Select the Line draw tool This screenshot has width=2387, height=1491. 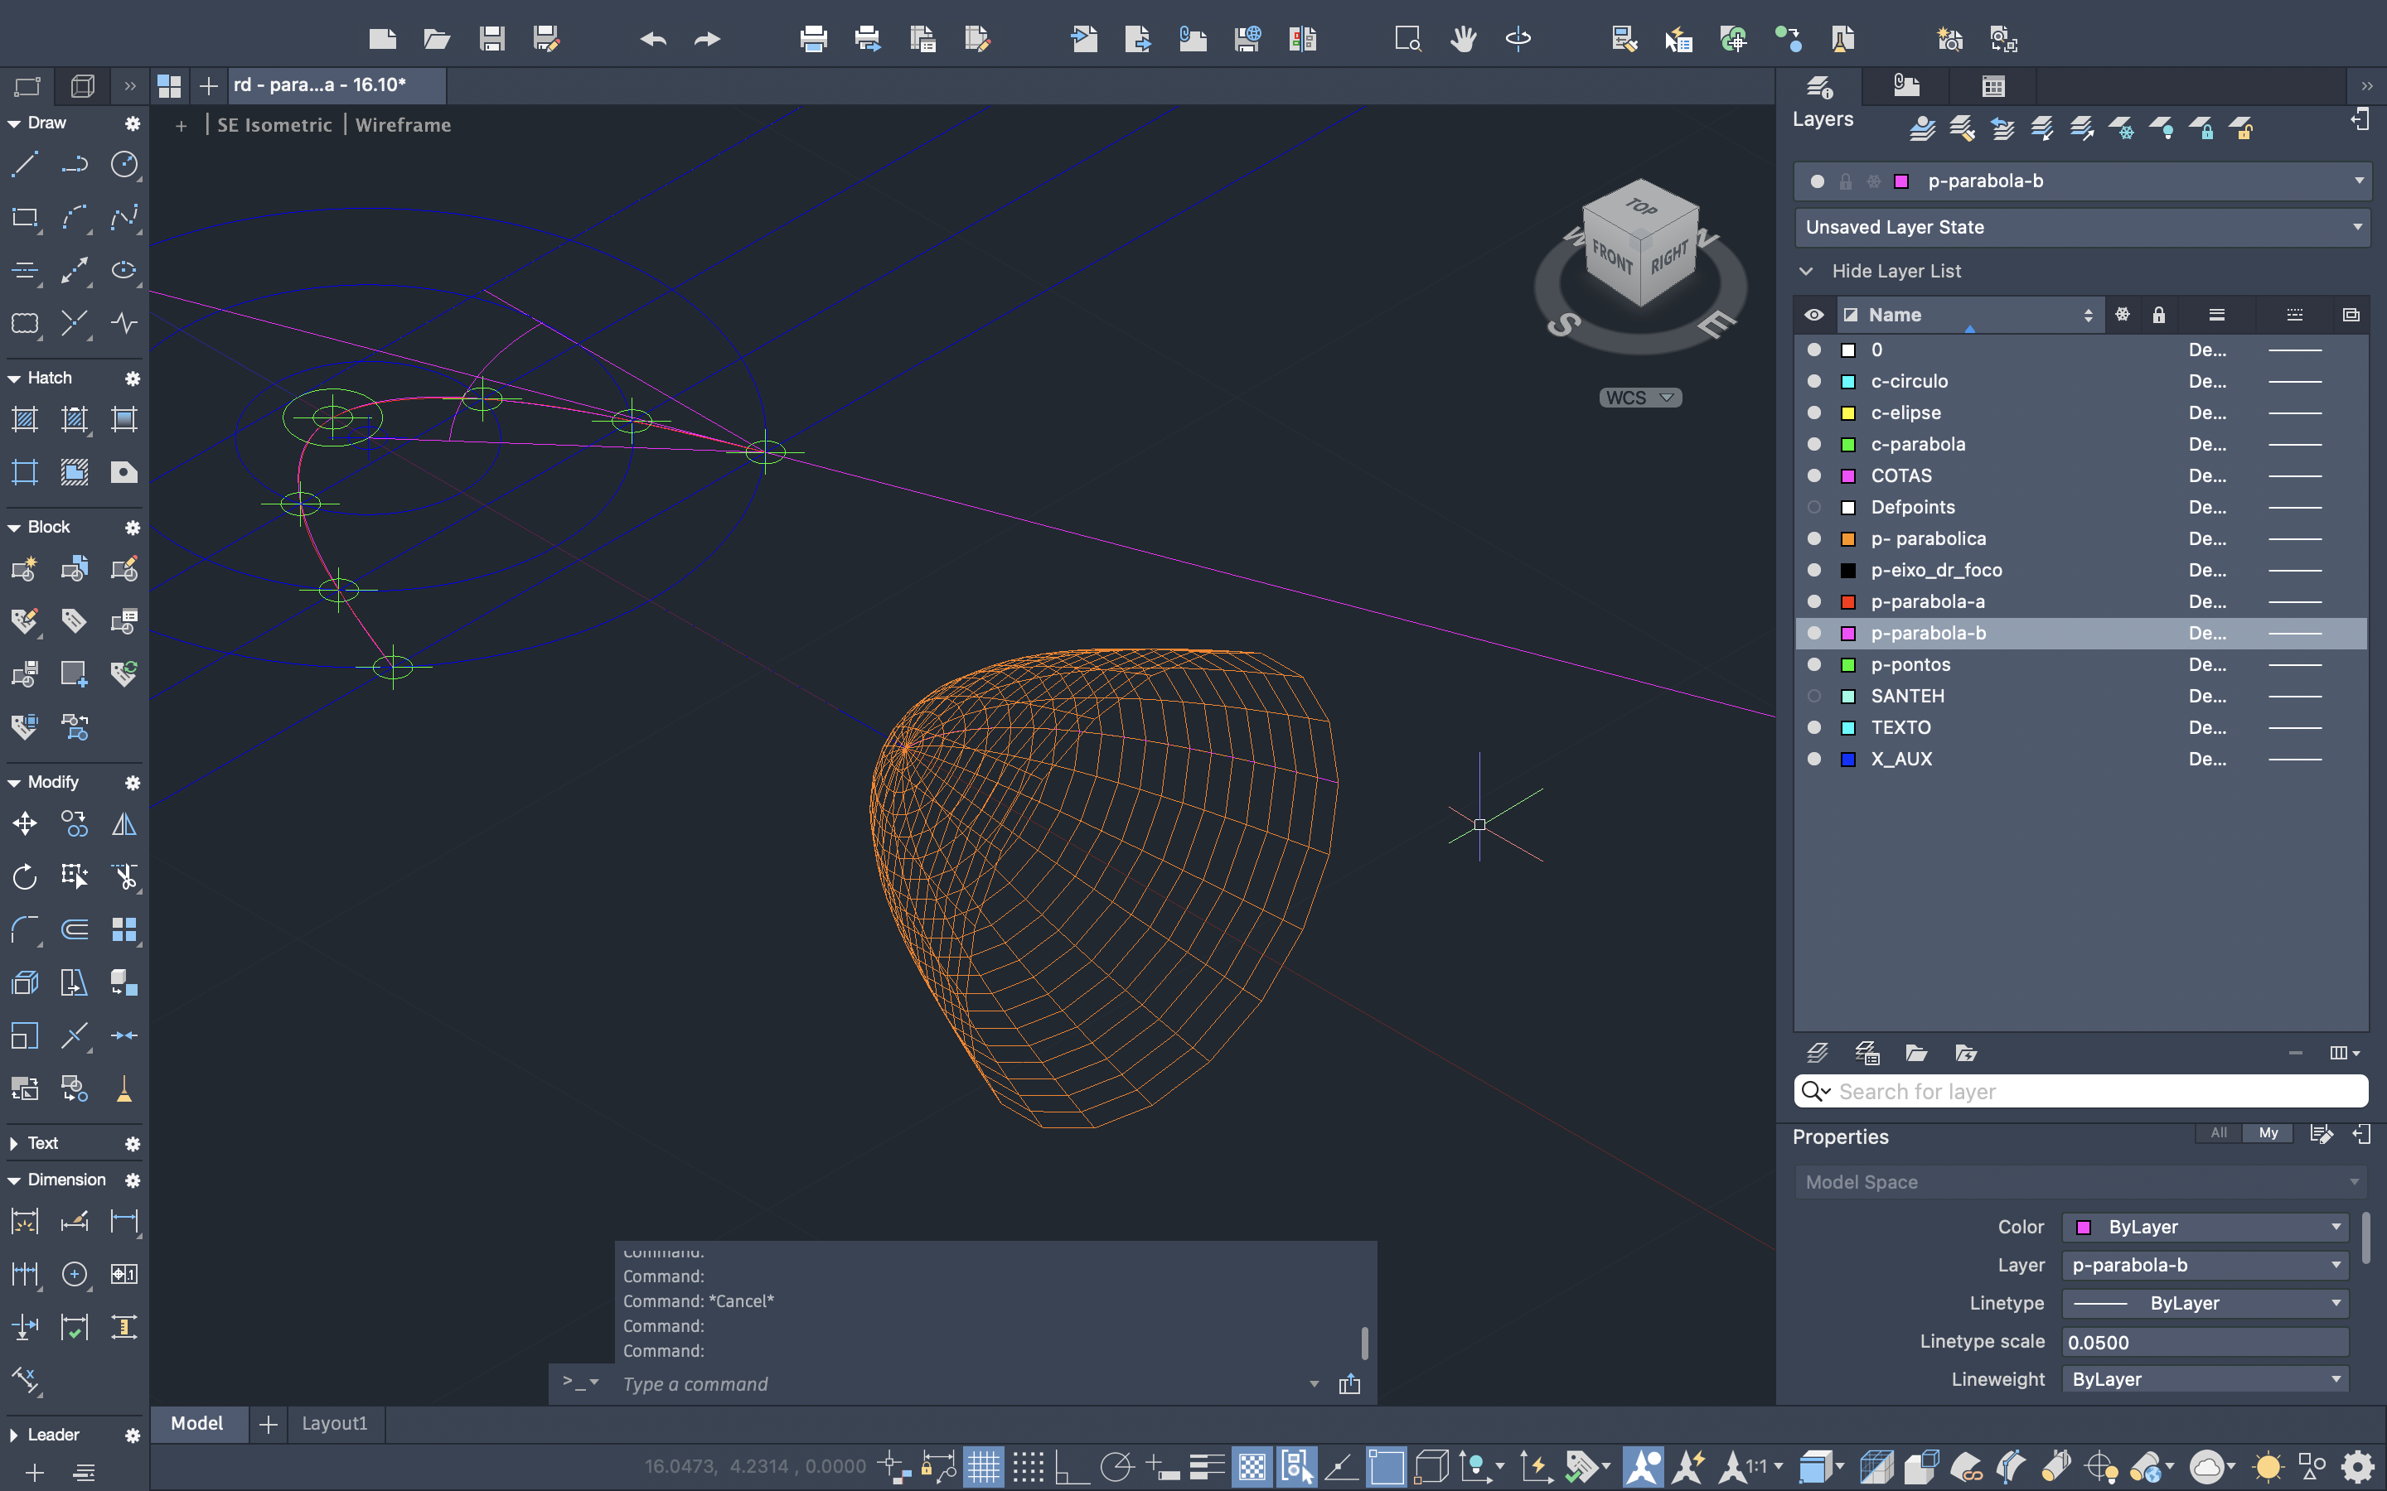[x=25, y=164]
